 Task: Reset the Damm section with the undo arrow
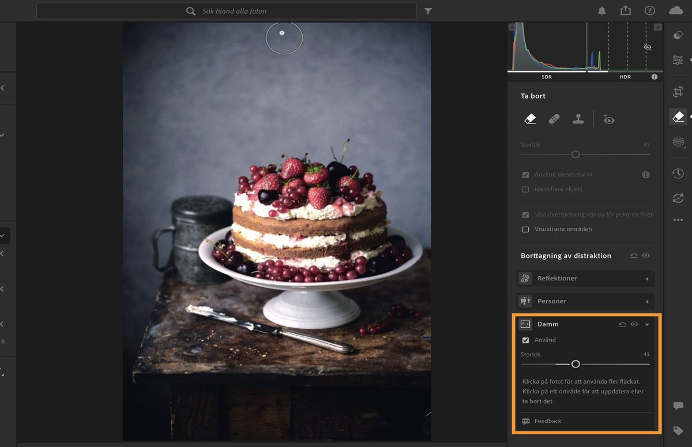coord(622,324)
